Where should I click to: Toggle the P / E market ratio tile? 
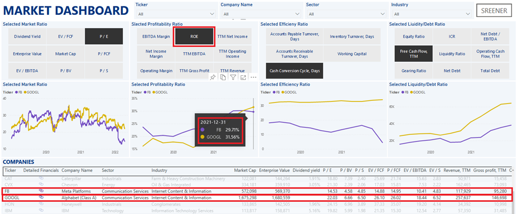point(104,36)
